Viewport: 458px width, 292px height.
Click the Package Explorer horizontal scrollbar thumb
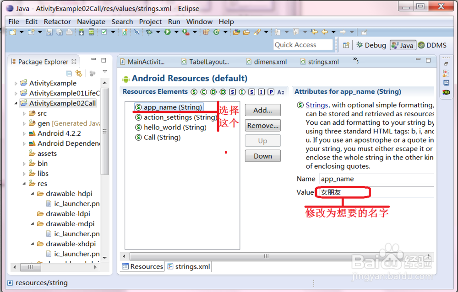(30, 267)
